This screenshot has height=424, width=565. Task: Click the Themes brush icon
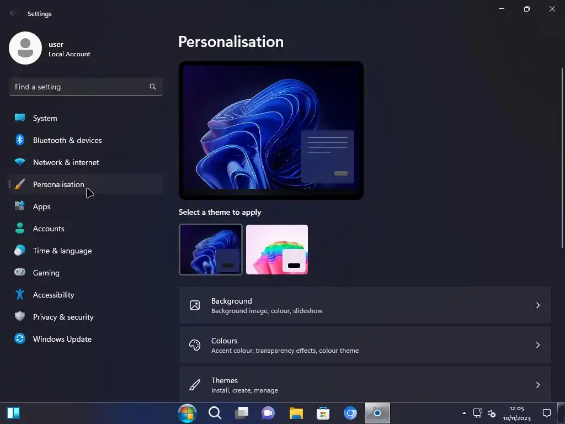click(195, 385)
